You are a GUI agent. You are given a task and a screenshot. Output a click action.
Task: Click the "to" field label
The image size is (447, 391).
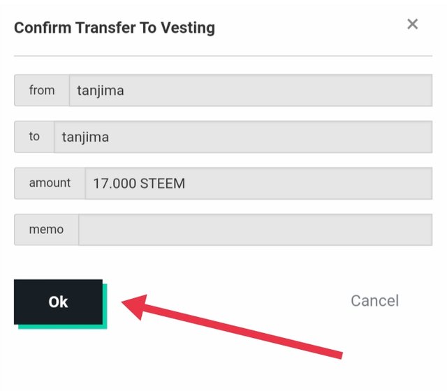click(x=34, y=137)
